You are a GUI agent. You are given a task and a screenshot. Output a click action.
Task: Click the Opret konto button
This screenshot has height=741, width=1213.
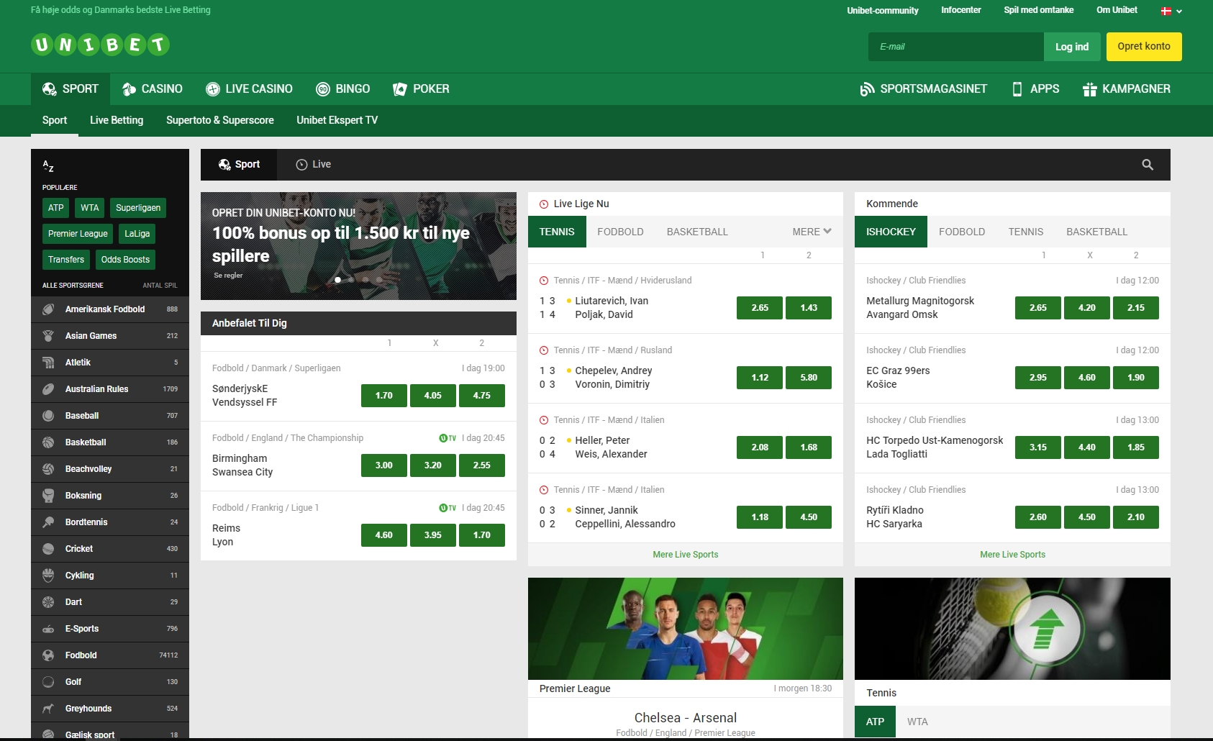(x=1143, y=46)
